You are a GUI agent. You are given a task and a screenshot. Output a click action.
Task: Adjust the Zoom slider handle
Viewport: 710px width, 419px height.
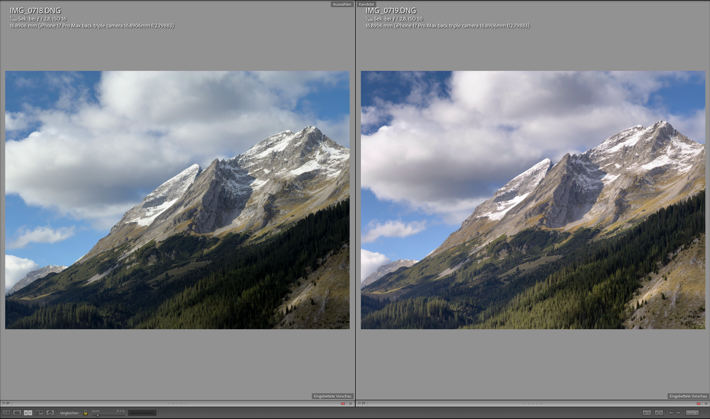[x=98, y=415]
